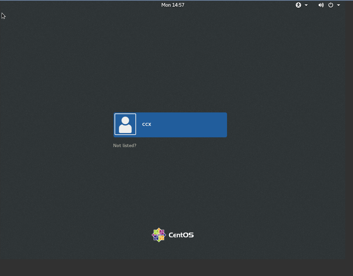353x276 pixels.
Task: Click the ccx user avatar picture
Action: pyautogui.click(x=125, y=124)
